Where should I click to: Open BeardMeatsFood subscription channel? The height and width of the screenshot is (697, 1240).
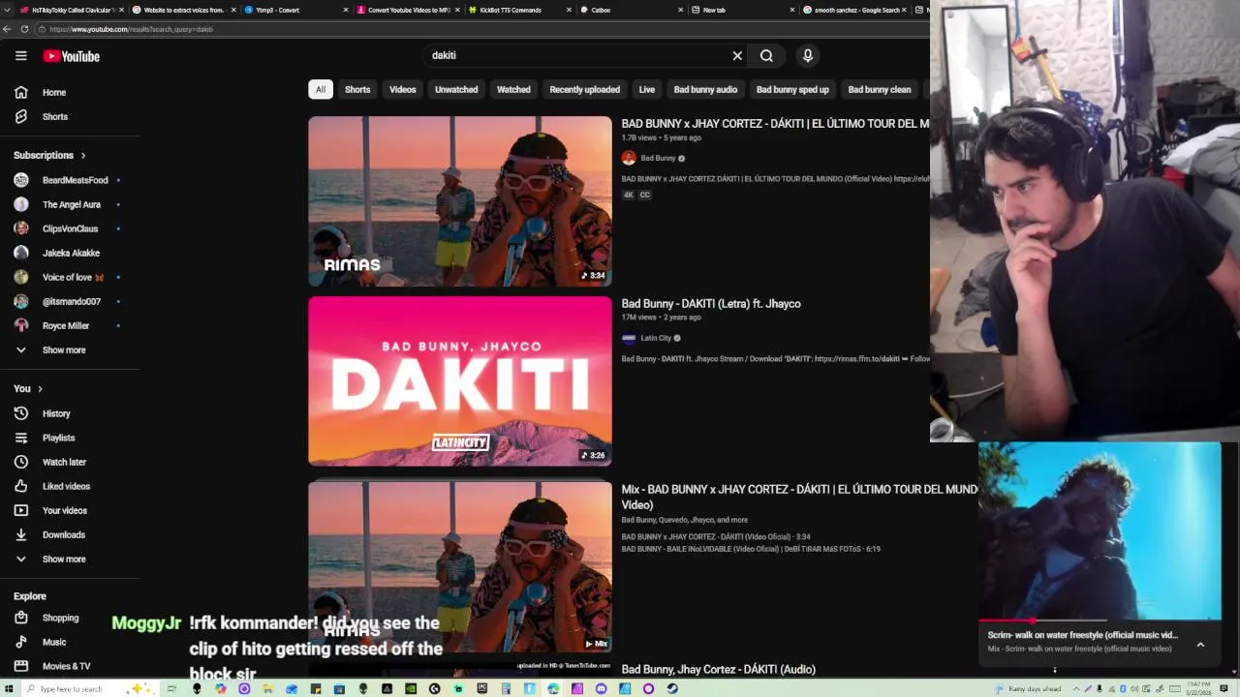point(75,180)
